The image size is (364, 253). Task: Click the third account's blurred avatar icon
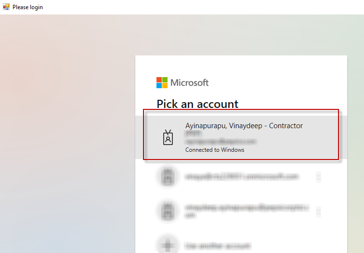click(x=168, y=211)
